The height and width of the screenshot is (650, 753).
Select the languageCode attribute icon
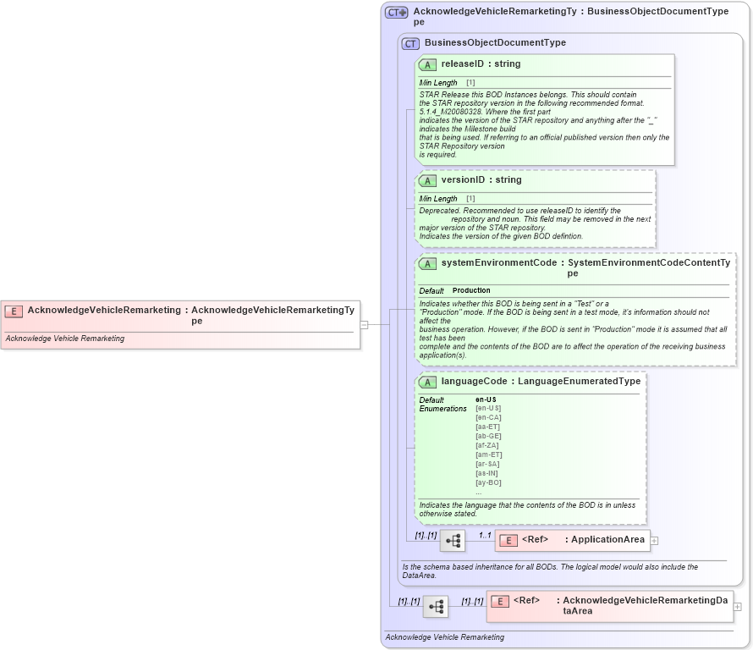click(426, 381)
